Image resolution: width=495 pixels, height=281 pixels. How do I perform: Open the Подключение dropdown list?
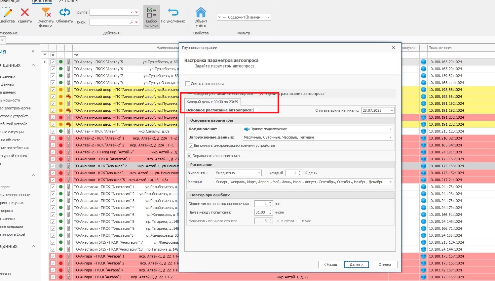point(390,129)
